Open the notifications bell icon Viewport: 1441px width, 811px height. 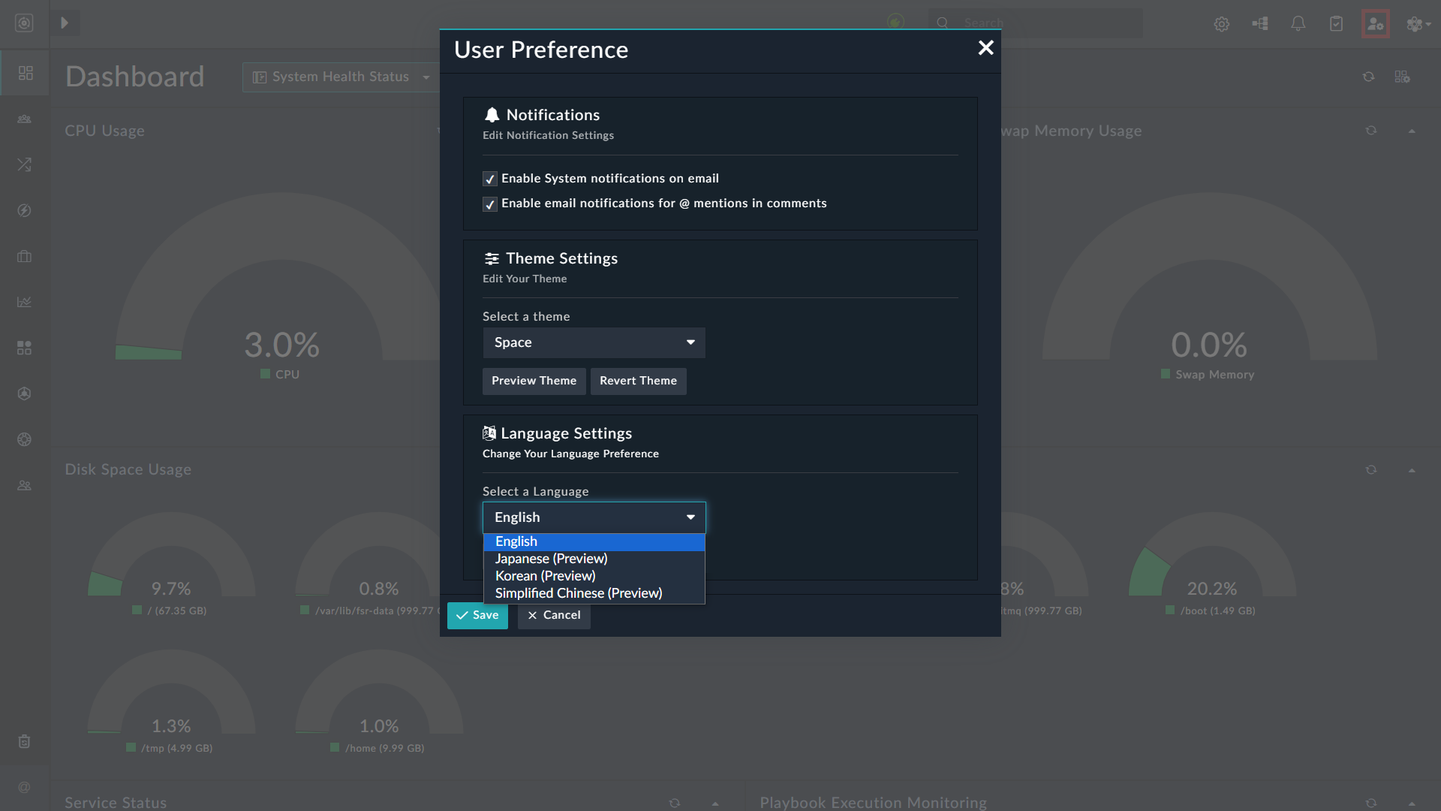tap(1298, 23)
